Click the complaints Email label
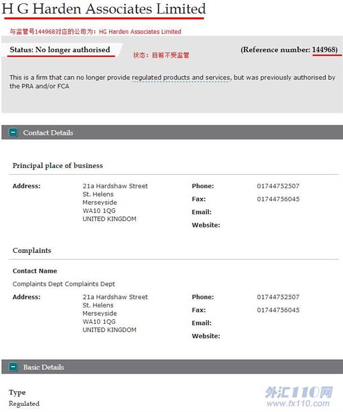The width and height of the screenshot is (343, 412). tap(202, 323)
